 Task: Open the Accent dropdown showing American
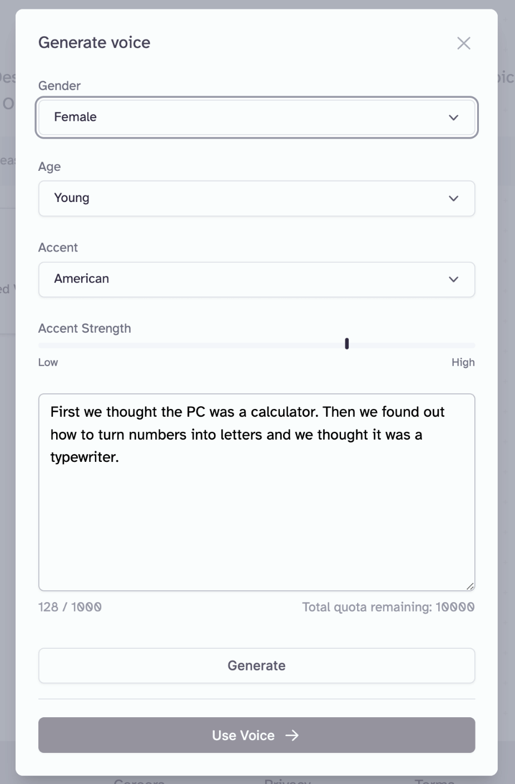click(x=256, y=279)
